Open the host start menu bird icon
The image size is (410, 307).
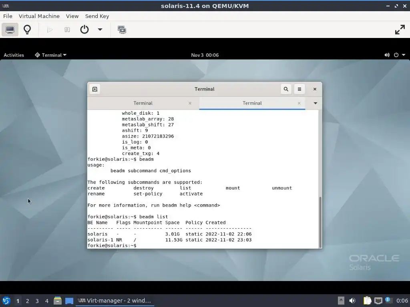(x=6, y=301)
